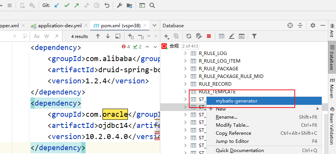Click the red stop icon in Database toolbar
The height and width of the screenshot is (154, 336).
click(x=209, y=36)
